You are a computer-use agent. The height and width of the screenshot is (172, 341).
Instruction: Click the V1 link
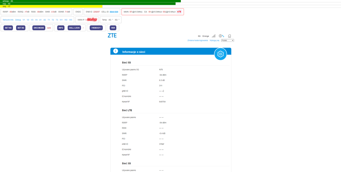(x=24, y=20)
